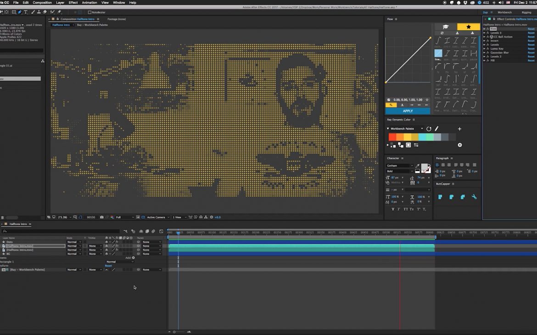Select the eyedropper in the Character panel

[417, 166]
